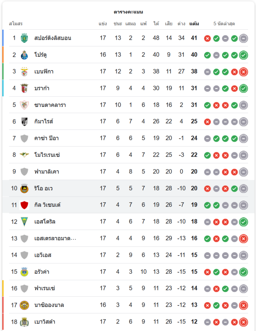This screenshot has height=331, width=256.
Task: Open the team link สปอร์ติงลิสบอน
Action: [x=53, y=38]
